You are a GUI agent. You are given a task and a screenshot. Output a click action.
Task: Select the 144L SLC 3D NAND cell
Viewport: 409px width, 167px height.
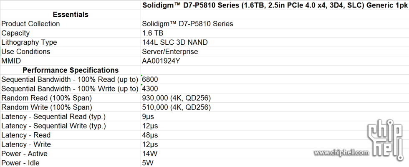pyautogui.click(x=275, y=42)
